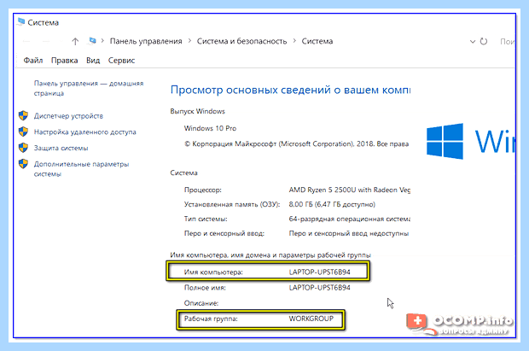This screenshot has height=351, width=529.
Task: Select LAPTOP-UPST6B94 next to Имя компьютера
Action: 319,272
